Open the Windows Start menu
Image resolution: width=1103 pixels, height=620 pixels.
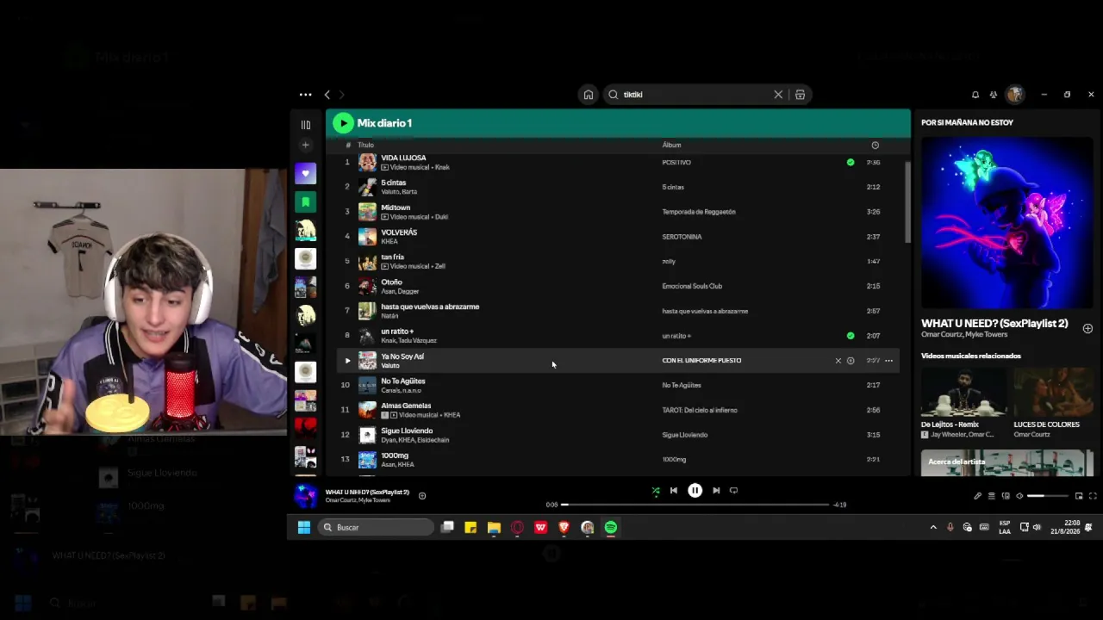[x=304, y=527]
